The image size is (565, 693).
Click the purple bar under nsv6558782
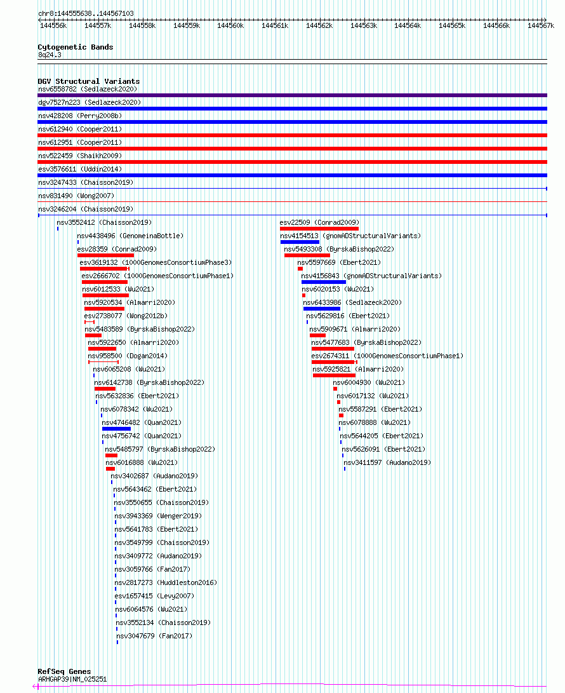[293, 95]
